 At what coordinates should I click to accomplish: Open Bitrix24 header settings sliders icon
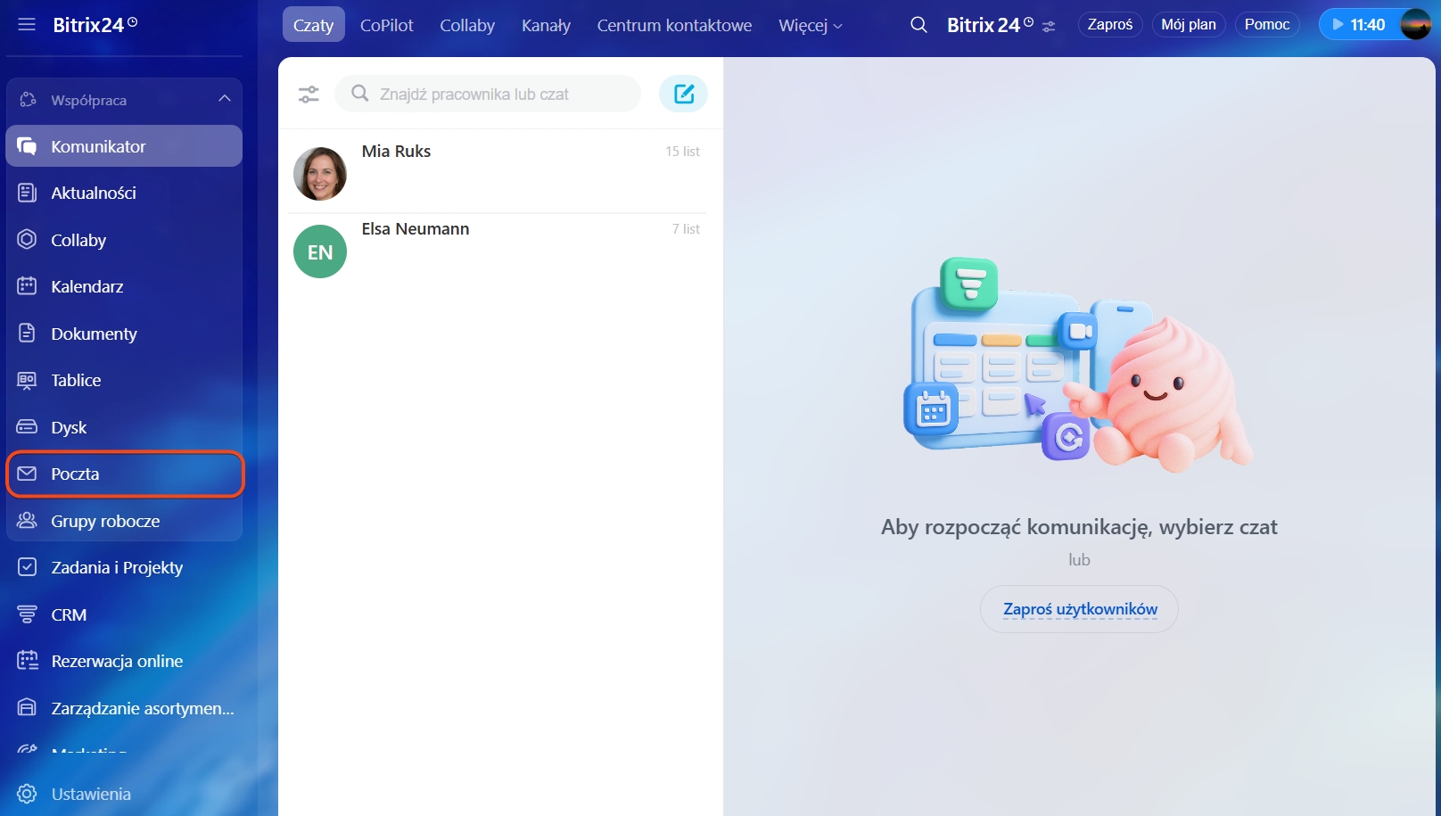tap(1049, 27)
